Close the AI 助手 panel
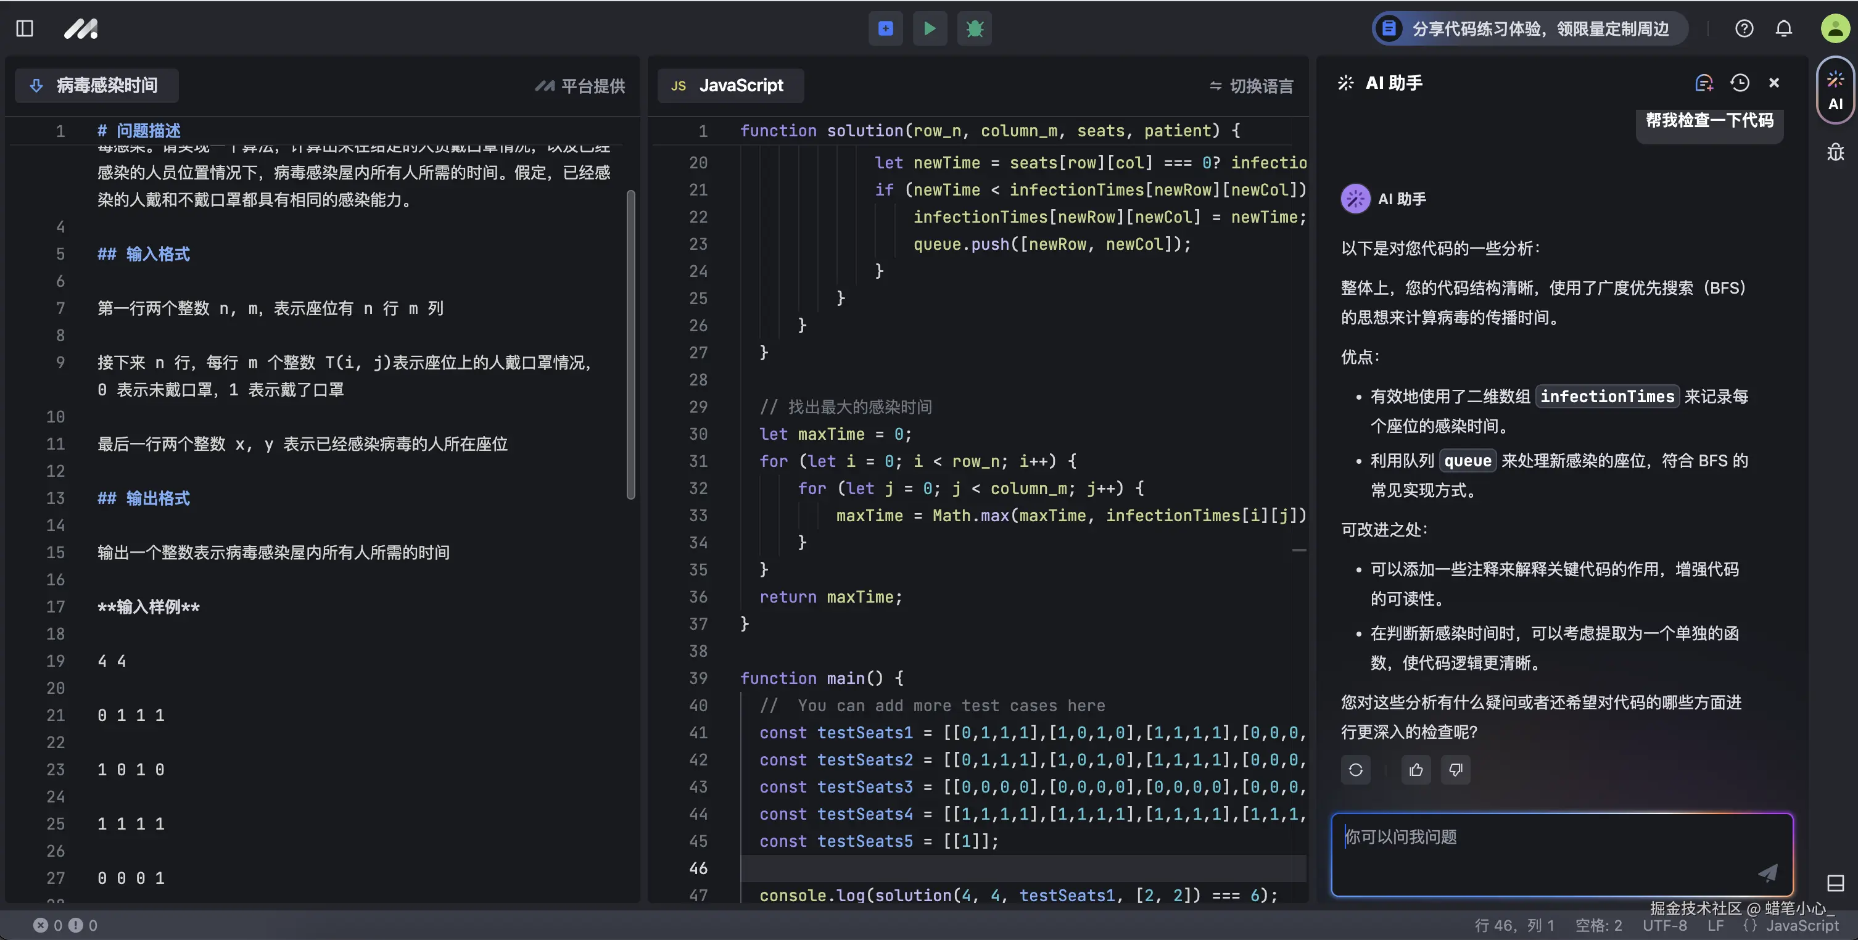Screen dimensions: 1858x940 click(1774, 83)
